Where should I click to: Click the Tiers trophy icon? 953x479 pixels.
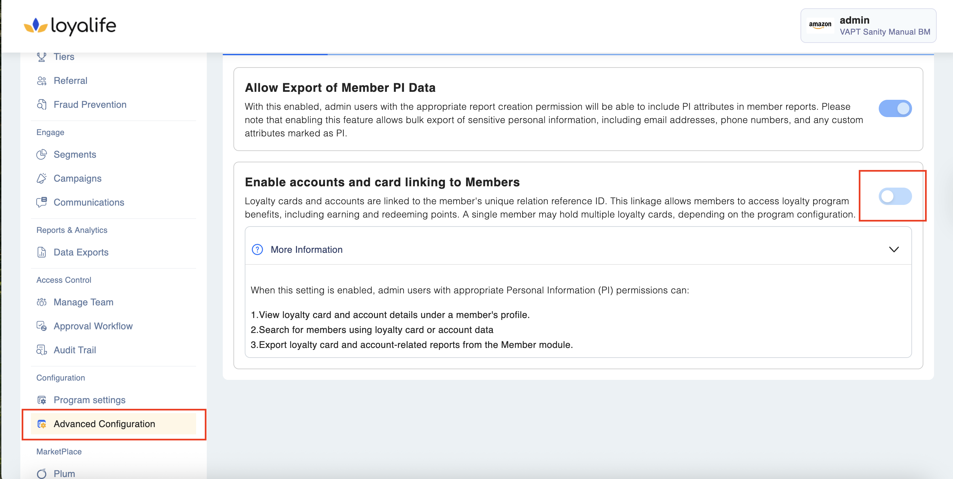[41, 57]
